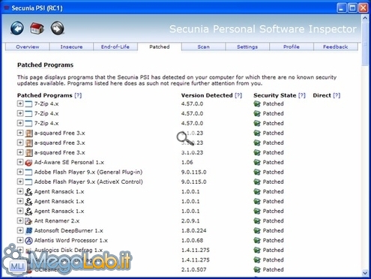Select Adobe Flash Player General Plug-in icon
This screenshot has height=279, width=371.
28,172
